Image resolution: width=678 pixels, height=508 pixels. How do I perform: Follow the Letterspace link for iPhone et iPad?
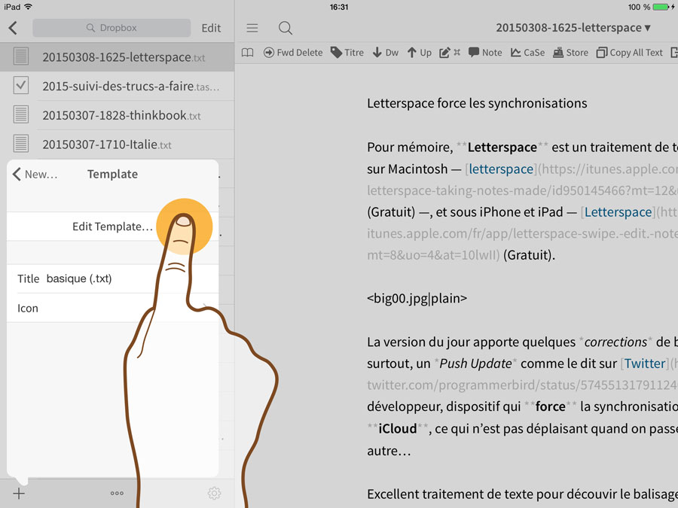point(618,212)
